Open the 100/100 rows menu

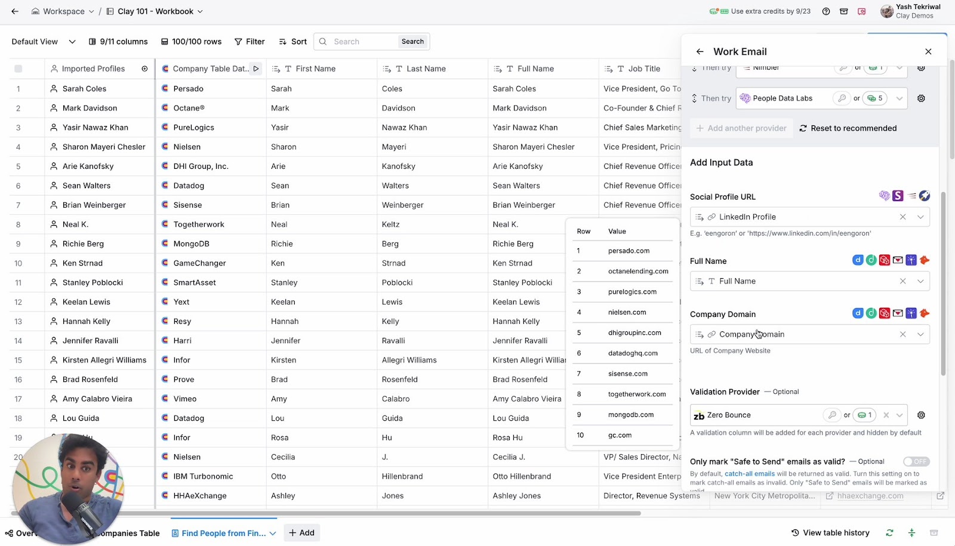point(191,42)
